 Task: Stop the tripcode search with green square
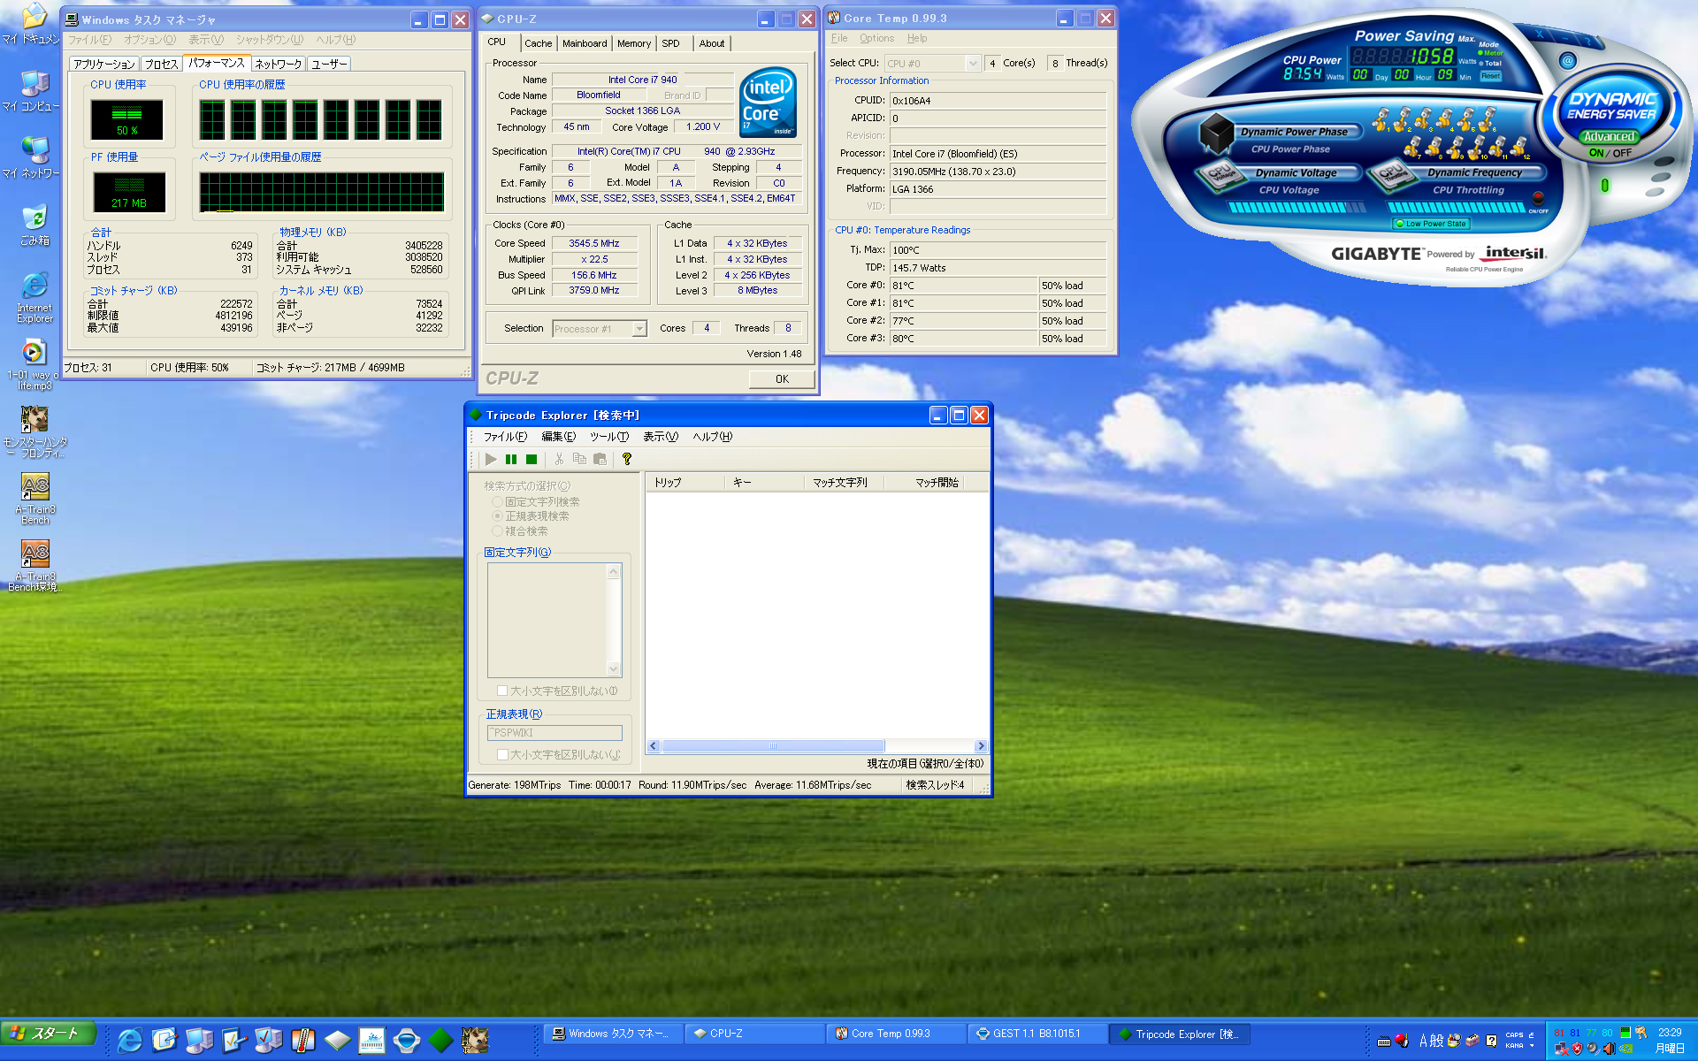click(532, 459)
